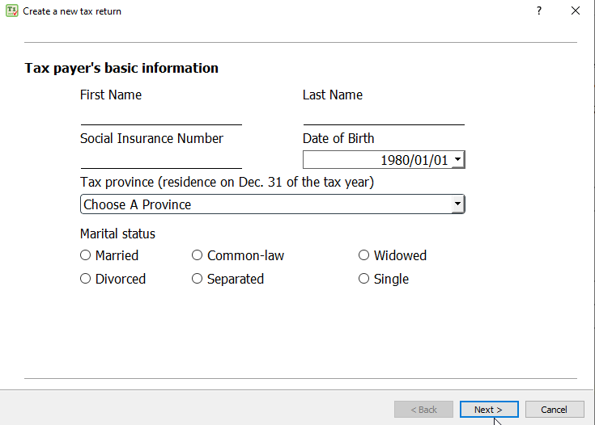Mark marital status as Single

point(364,279)
